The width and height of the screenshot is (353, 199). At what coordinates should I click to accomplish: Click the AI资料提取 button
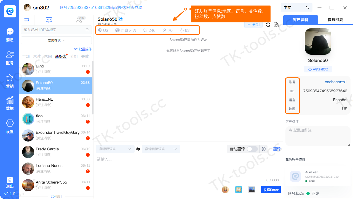tap(318, 69)
